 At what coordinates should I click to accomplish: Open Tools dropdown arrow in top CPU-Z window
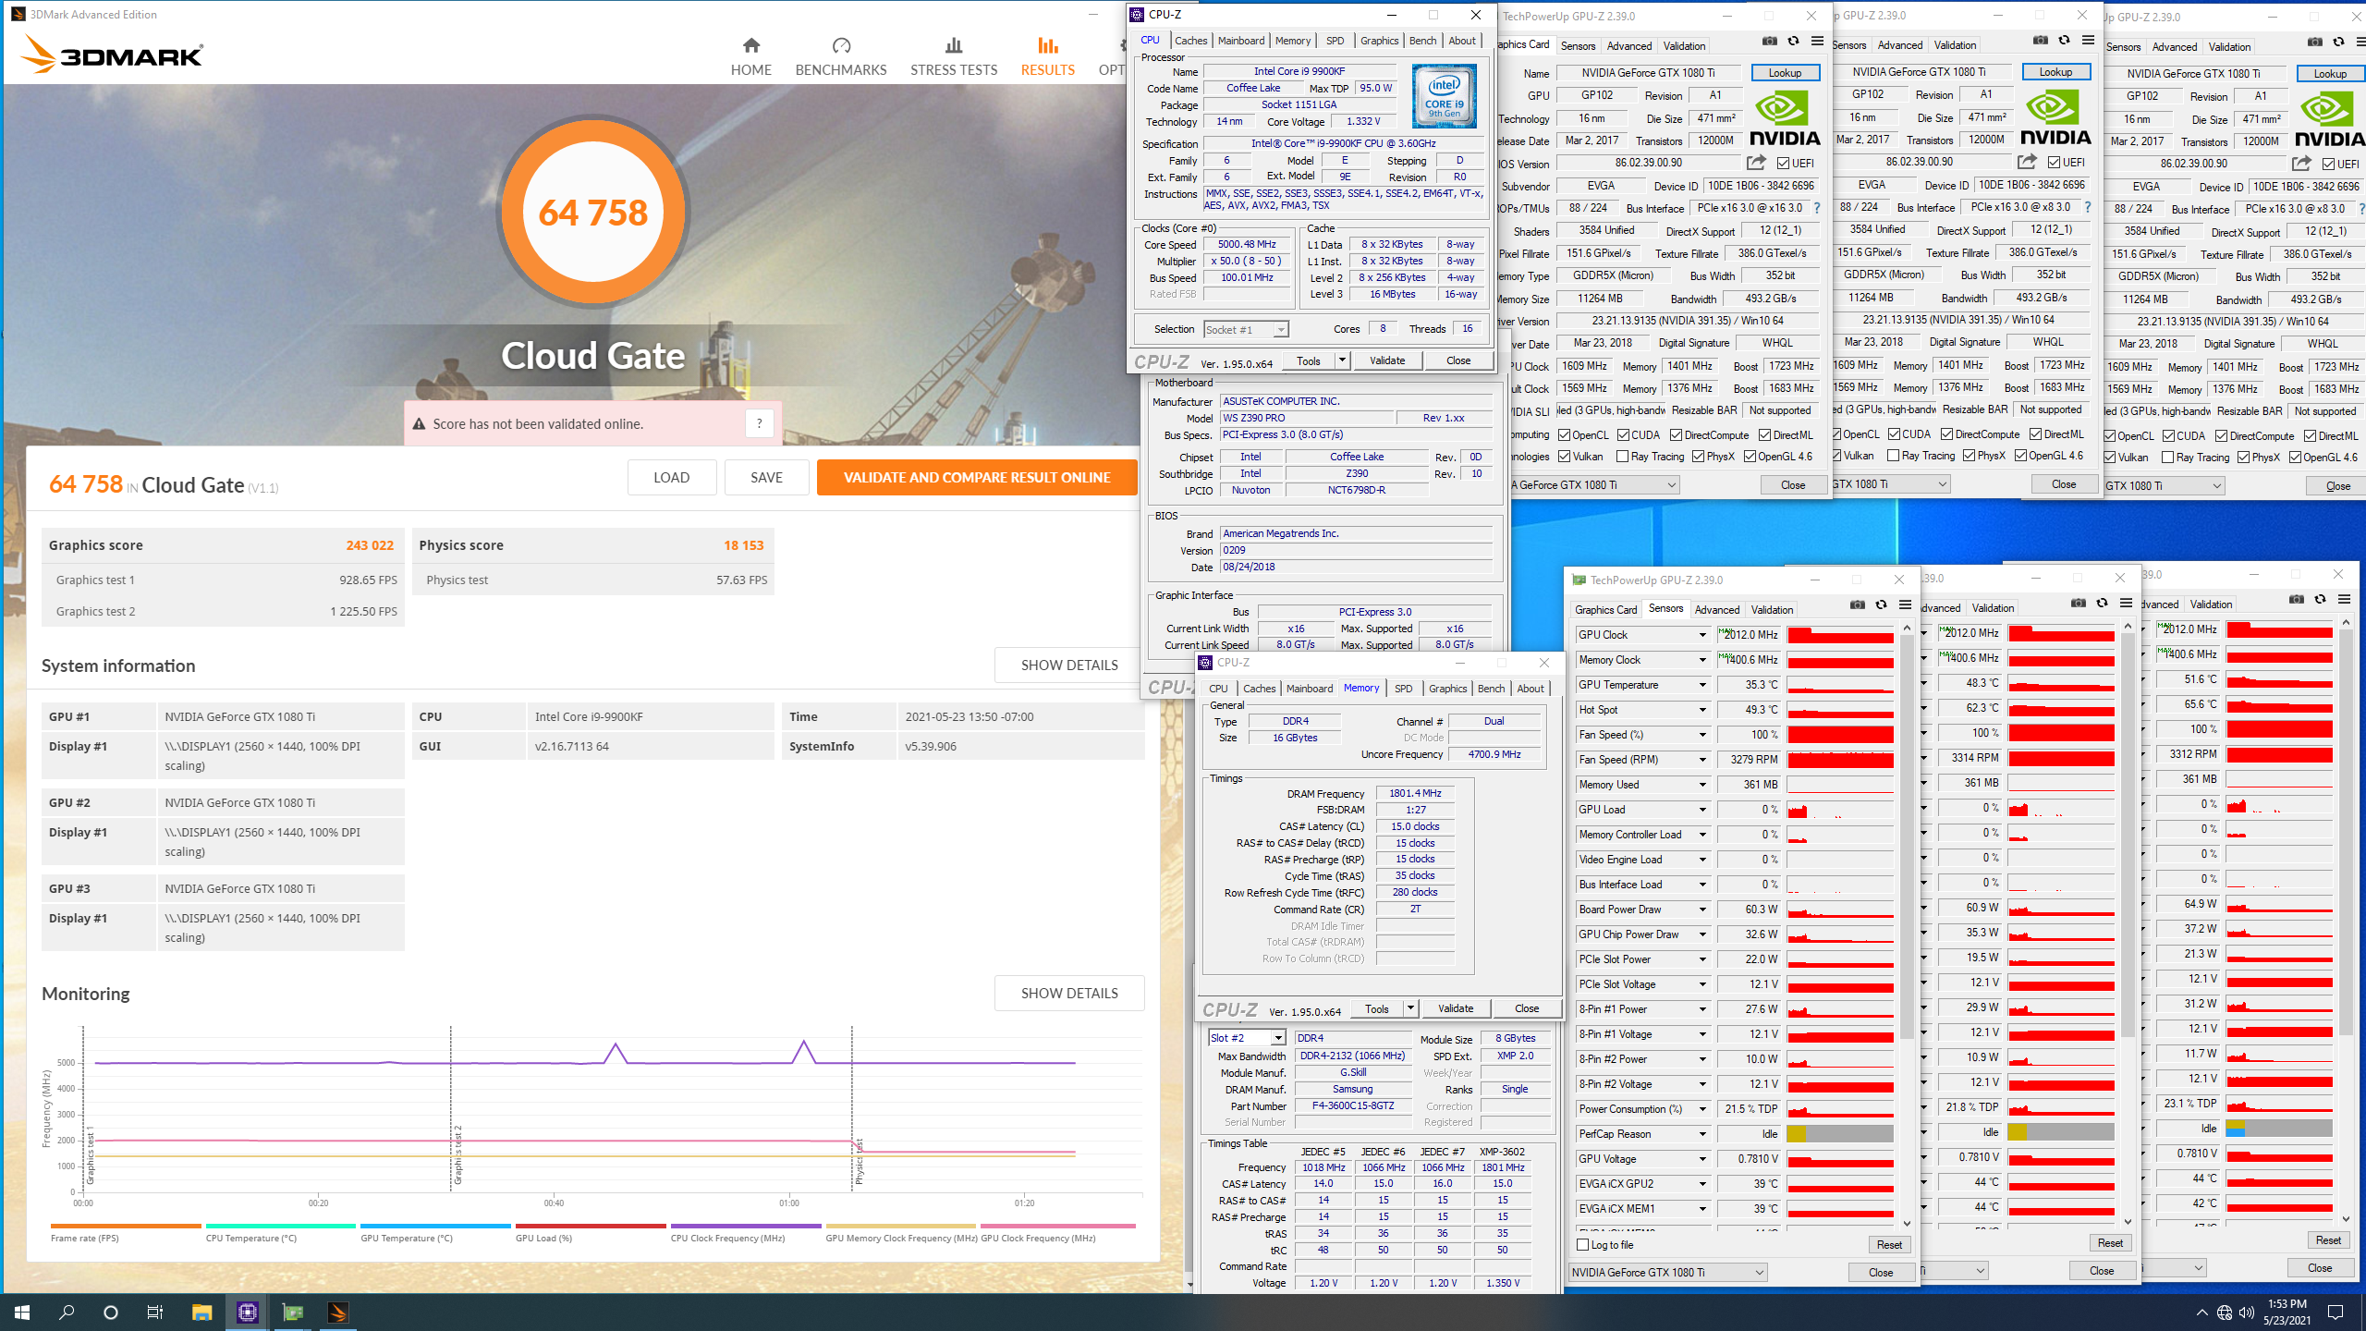click(x=1342, y=360)
